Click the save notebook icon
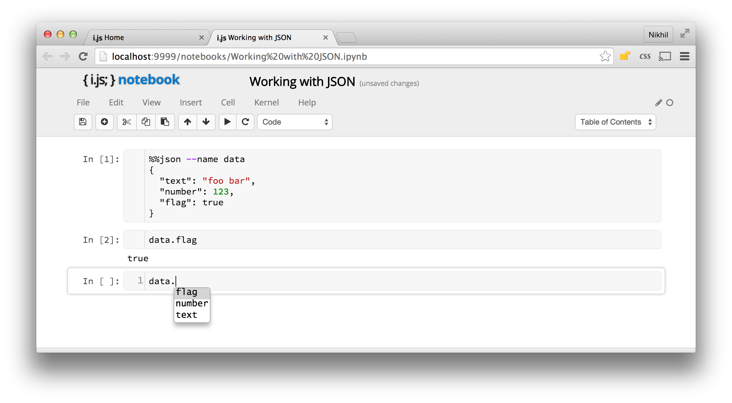The image size is (732, 403). coord(83,122)
